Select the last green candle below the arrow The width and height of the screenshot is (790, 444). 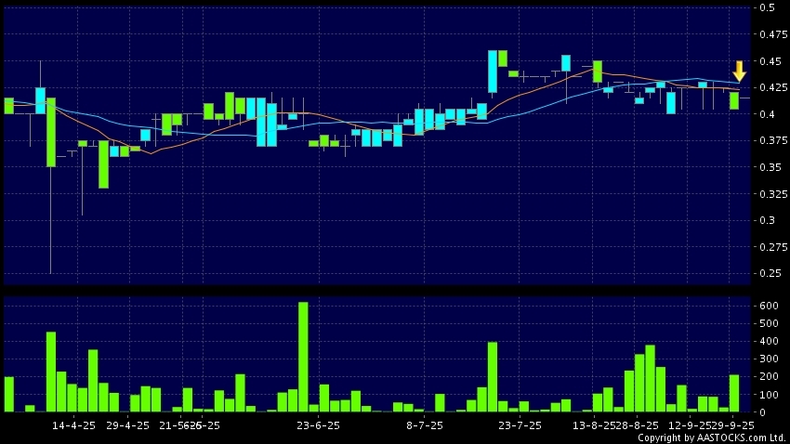734,100
